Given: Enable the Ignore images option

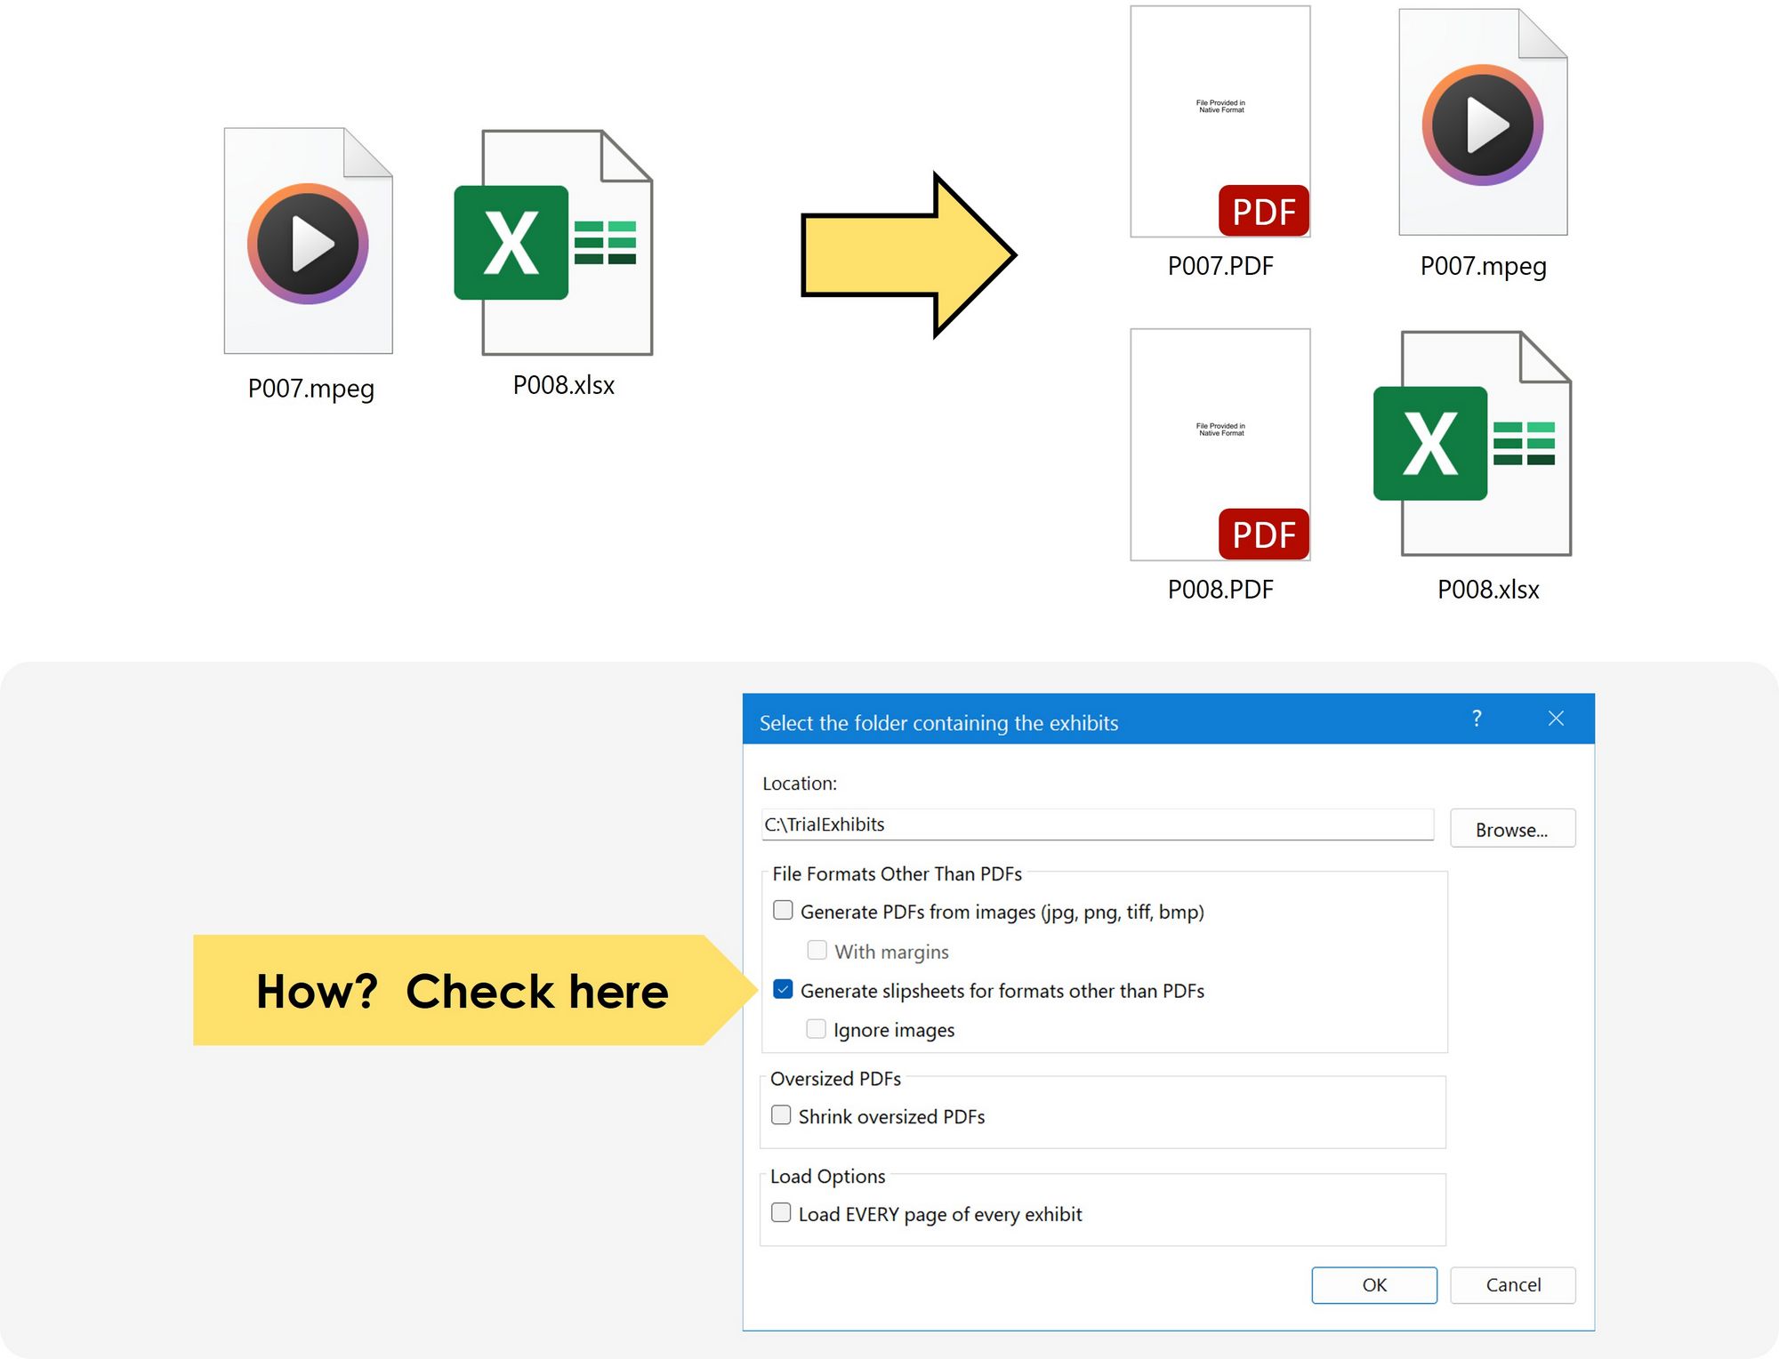Looking at the screenshot, I should pyautogui.click(x=816, y=1028).
